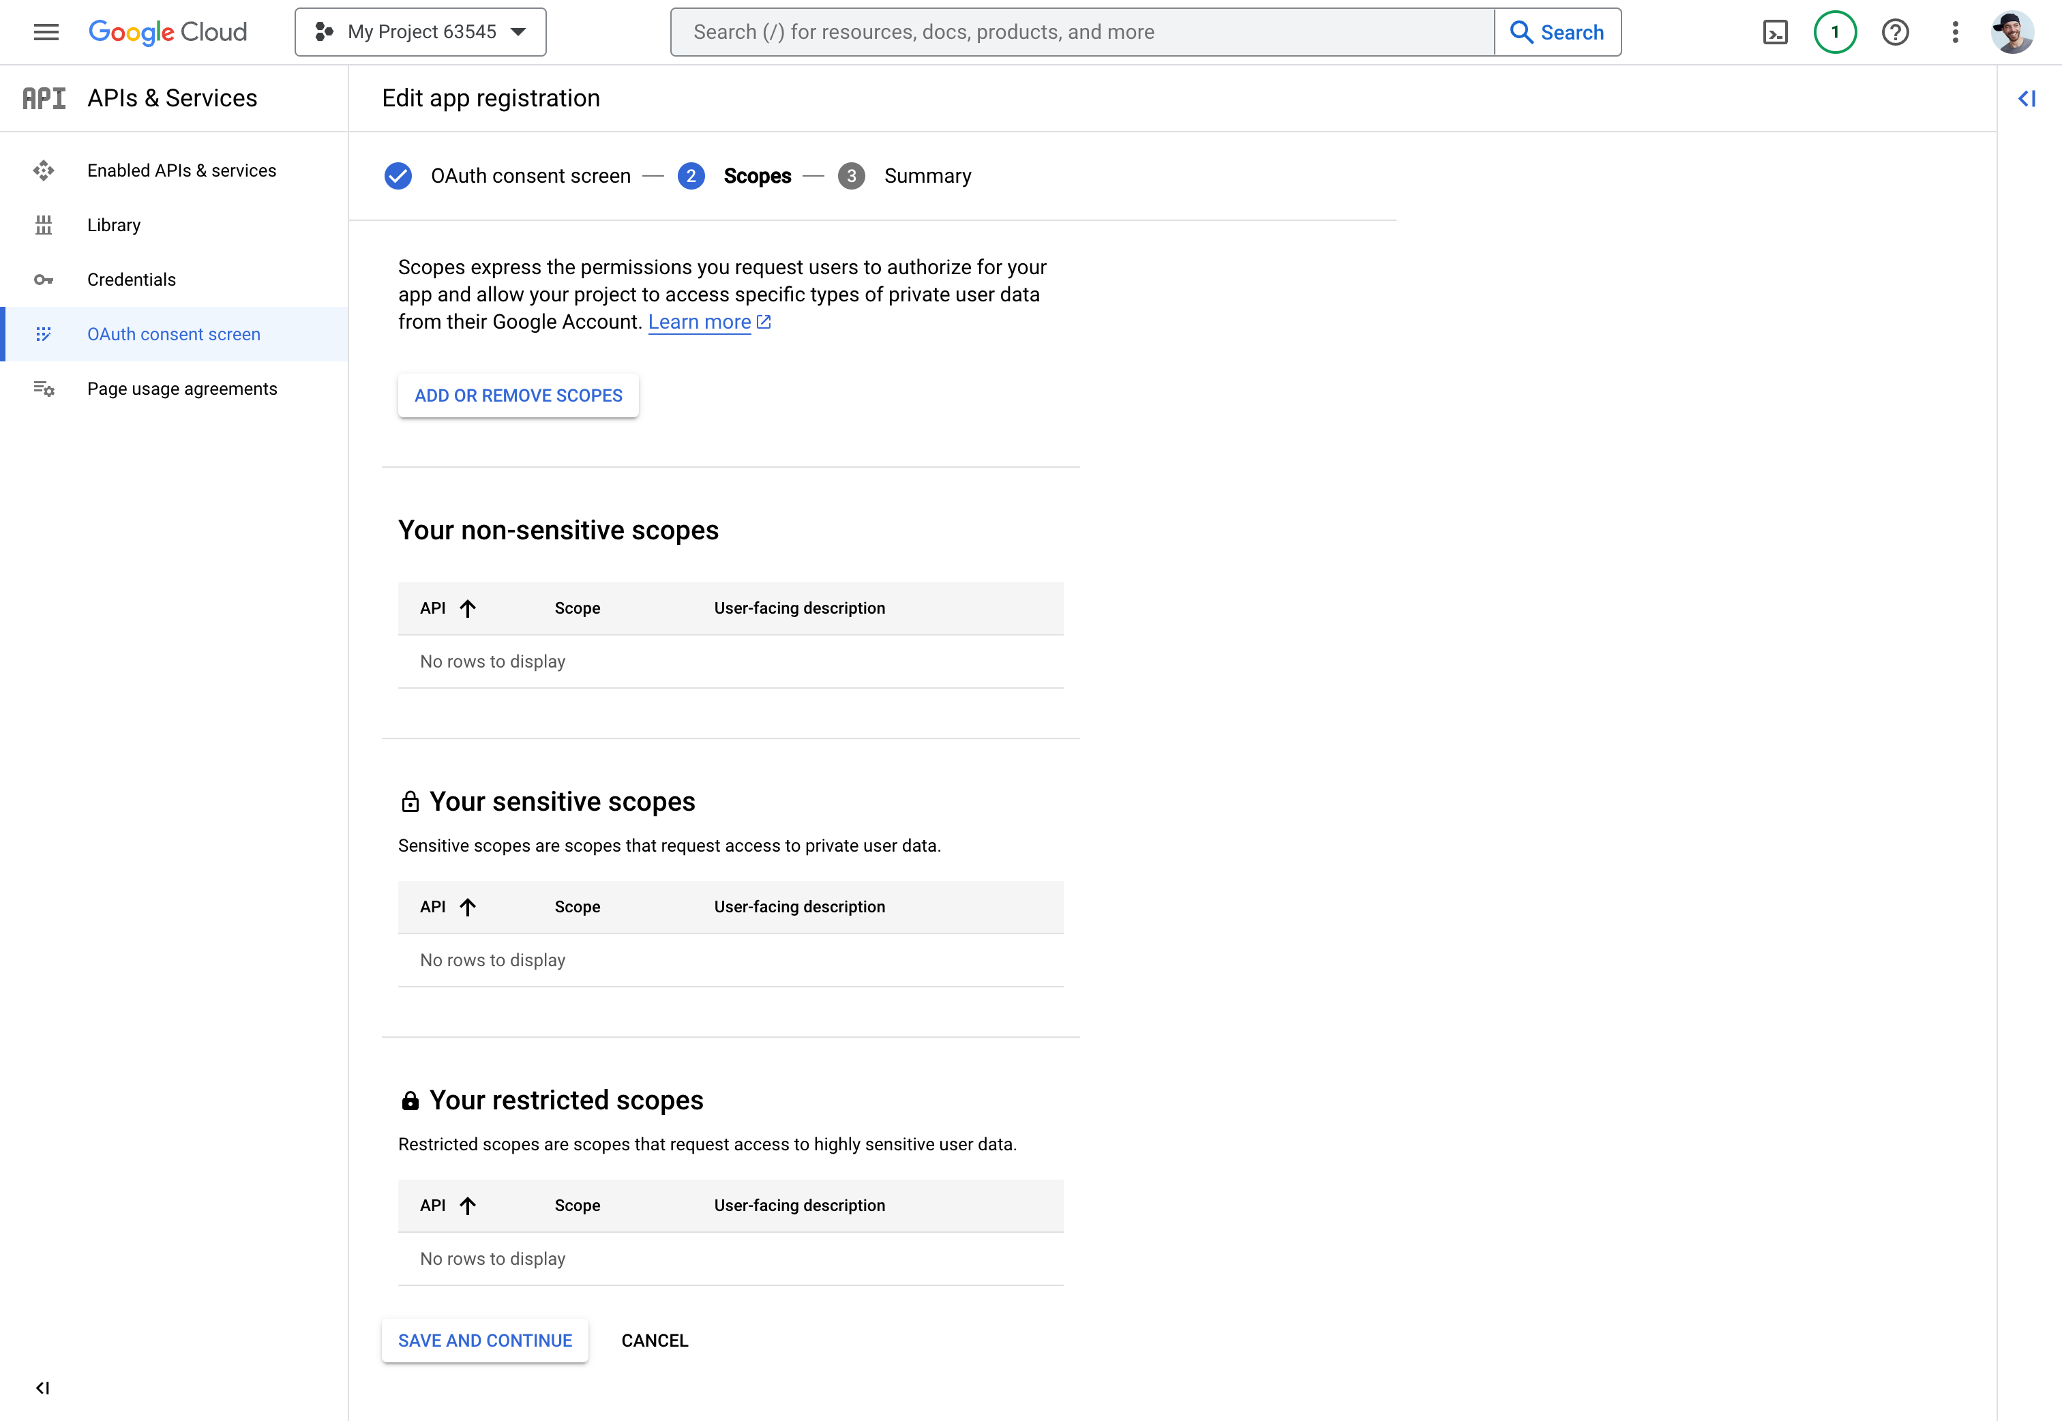Collapse the panel using top-right chevron

pos(2027,98)
